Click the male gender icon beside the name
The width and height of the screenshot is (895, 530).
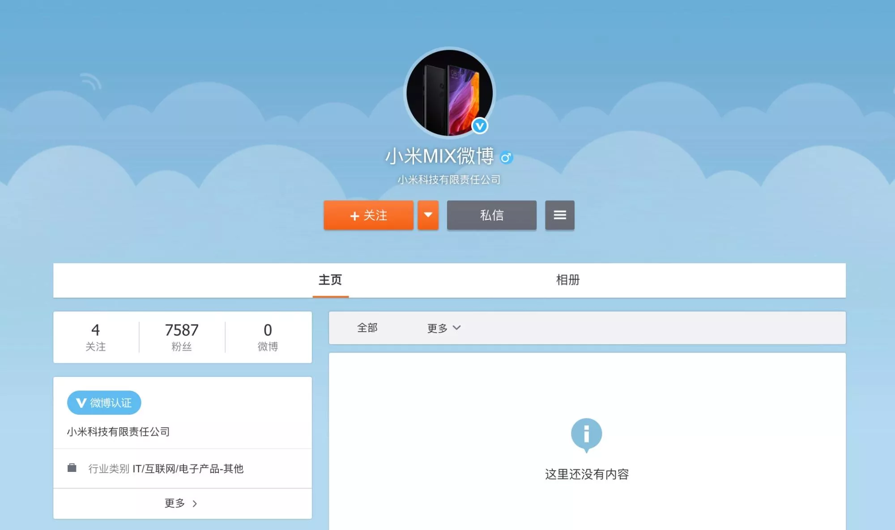506,158
